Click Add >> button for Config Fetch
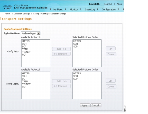This screenshot has width=148, height=114. (61, 49)
